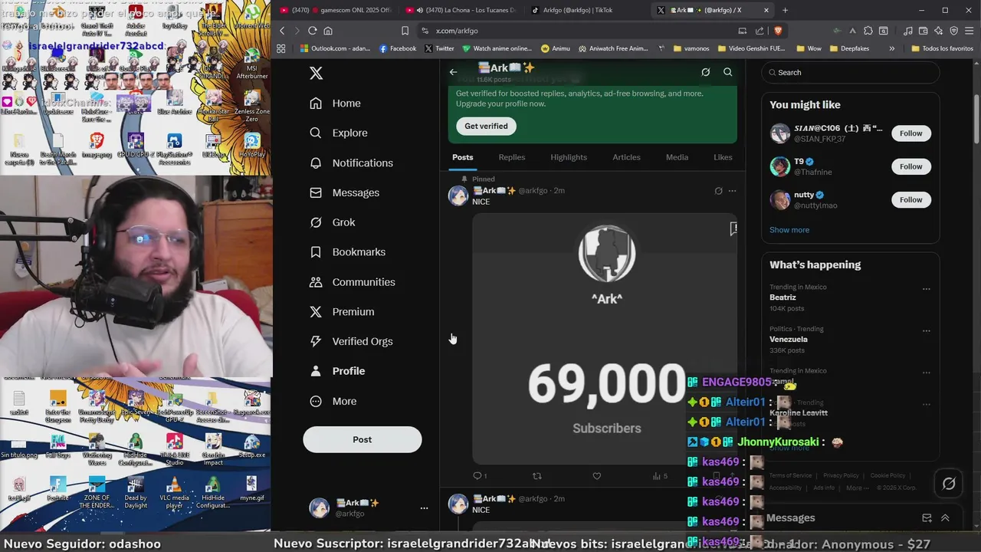Open Notifications in the X sidebar
This screenshot has width=981, height=552.
(x=351, y=163)
